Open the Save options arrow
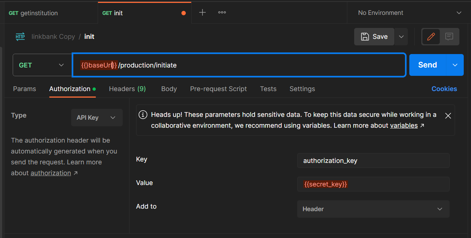This screenshot has width=471, height=238. 401,37
